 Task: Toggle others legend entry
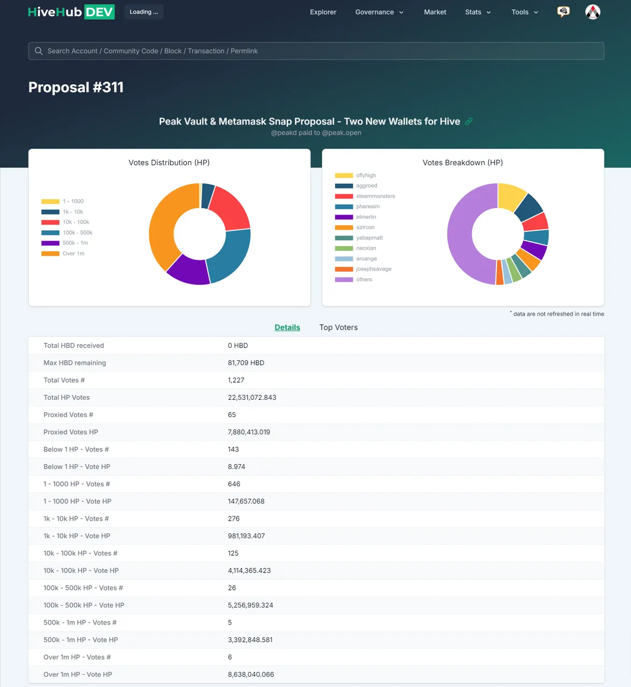point(354,280)
